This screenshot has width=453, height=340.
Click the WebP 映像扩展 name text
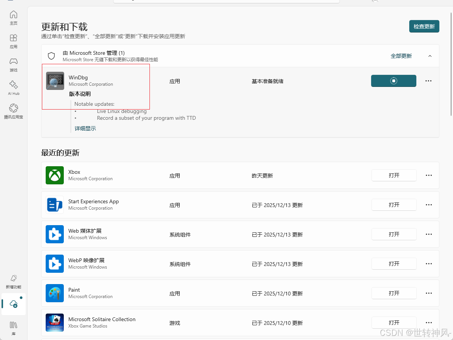tap(86, 260)
